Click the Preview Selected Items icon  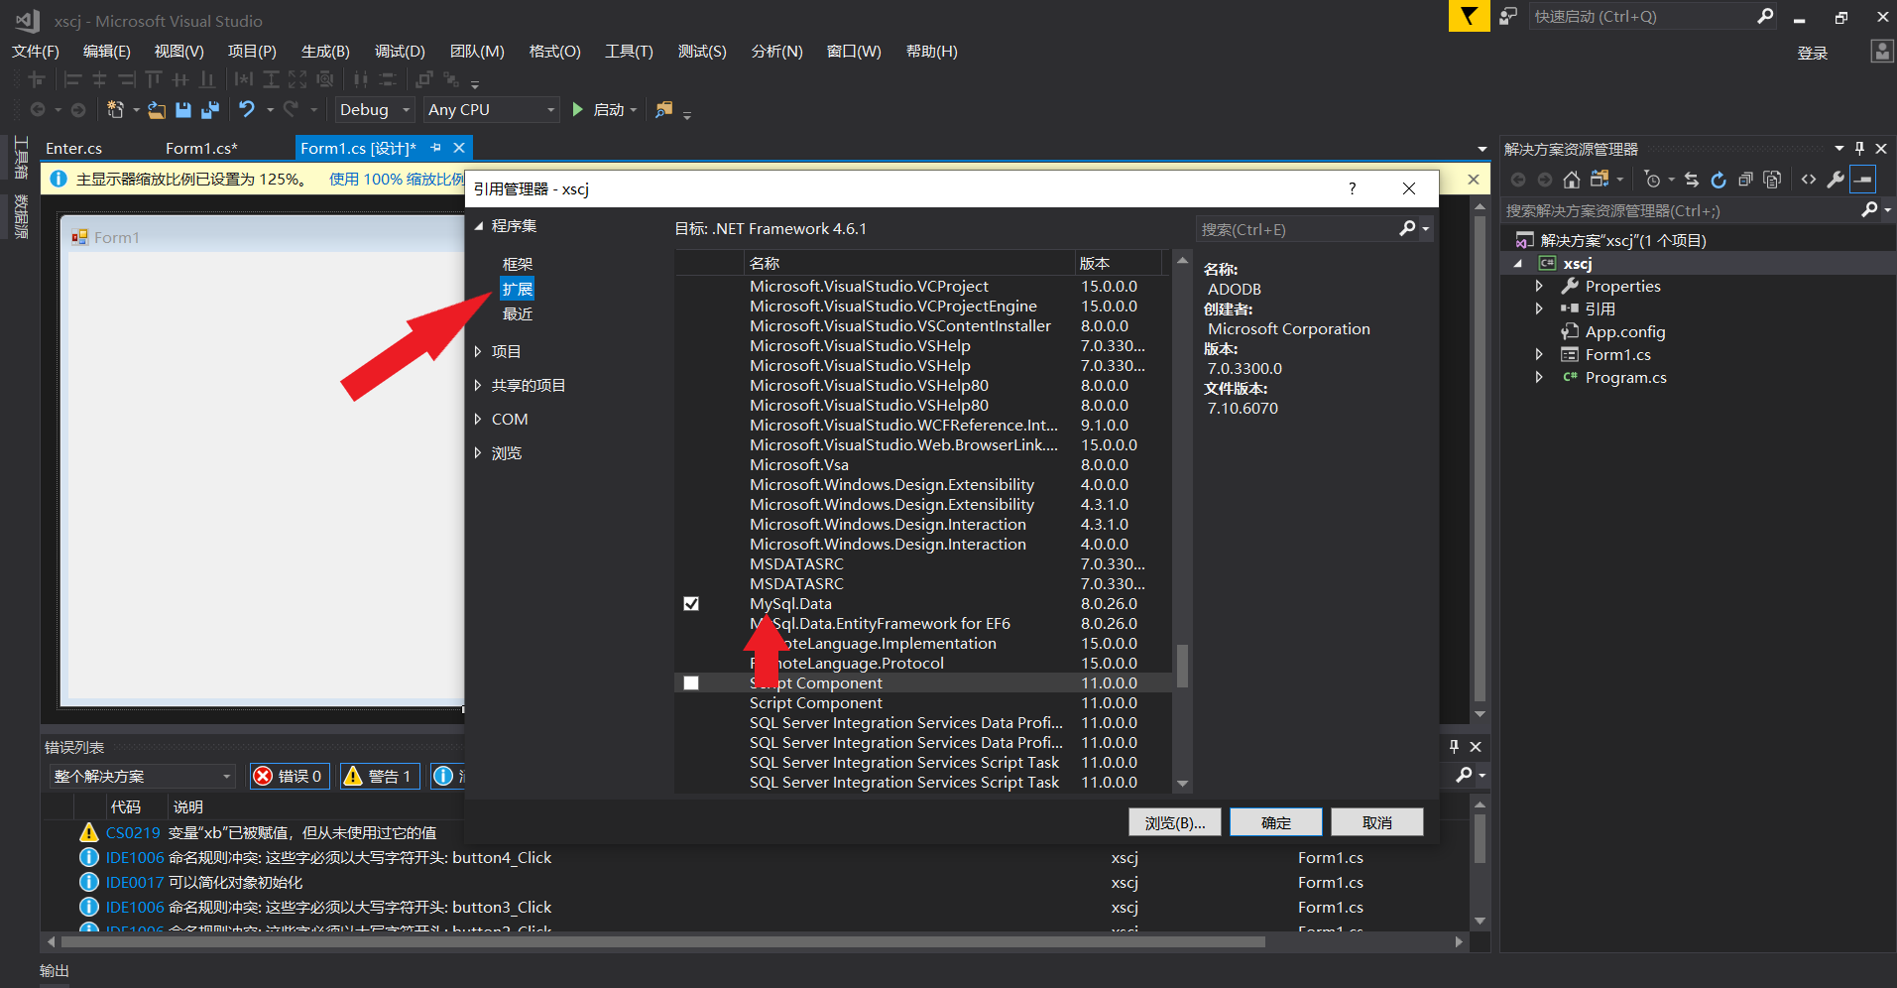click(1863, 180)
